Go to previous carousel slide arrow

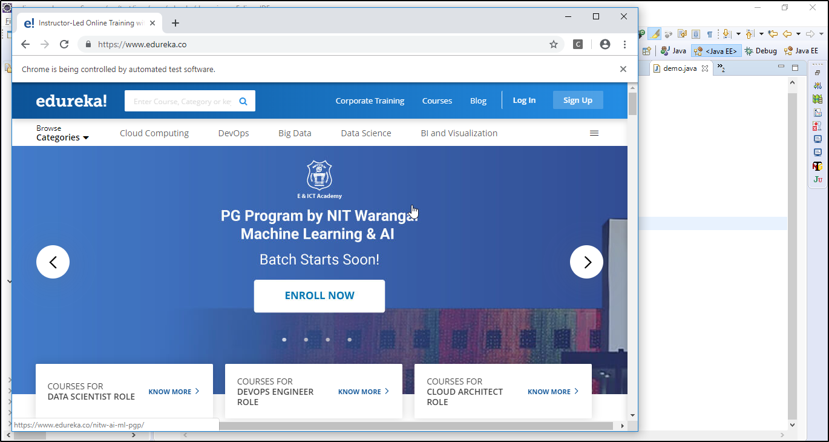[x=53, y=262]
